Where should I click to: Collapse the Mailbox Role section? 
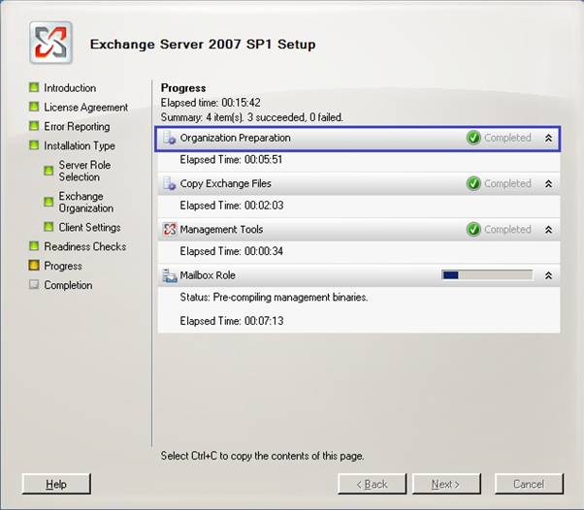[x=548, y=276]
